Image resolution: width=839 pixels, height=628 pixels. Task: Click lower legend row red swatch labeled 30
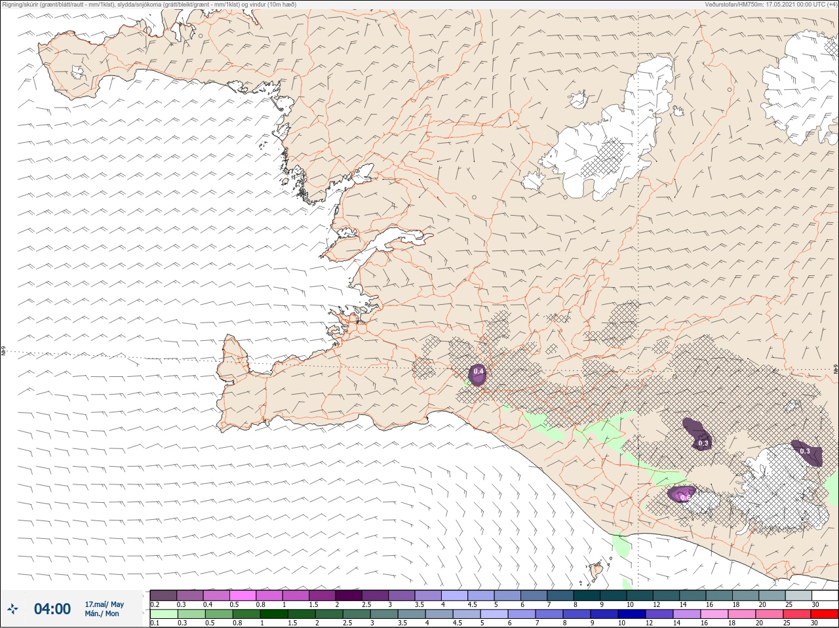pos(825,614)
